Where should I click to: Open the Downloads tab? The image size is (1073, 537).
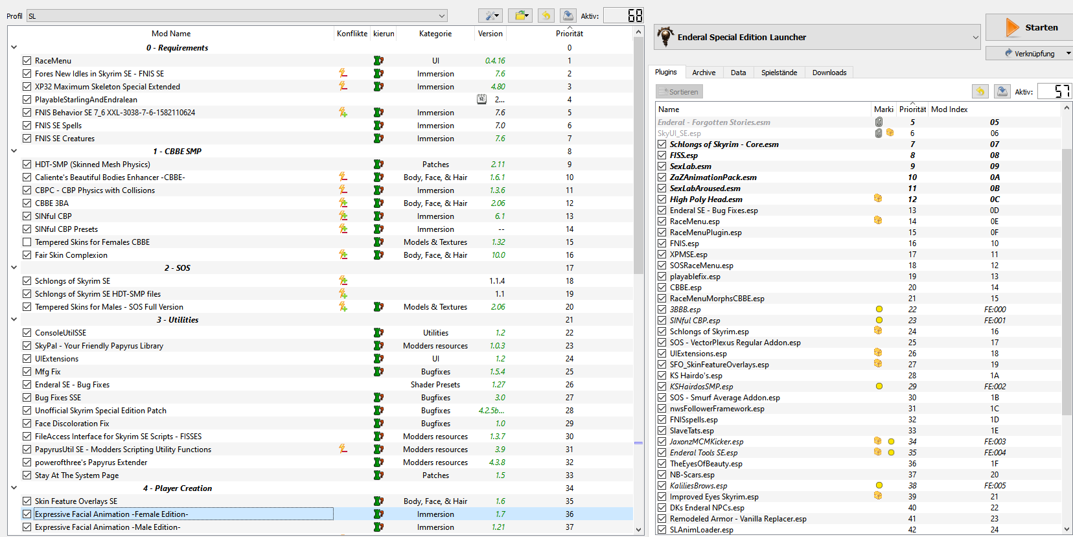point(829,73)
